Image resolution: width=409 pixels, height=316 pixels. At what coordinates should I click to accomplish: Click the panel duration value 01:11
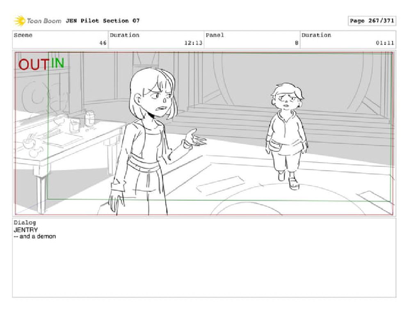tap(385, 43)
